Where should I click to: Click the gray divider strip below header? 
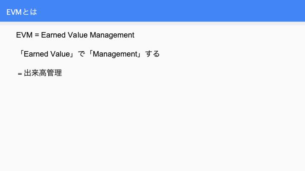pyautogui.click(x=152, y=24)
